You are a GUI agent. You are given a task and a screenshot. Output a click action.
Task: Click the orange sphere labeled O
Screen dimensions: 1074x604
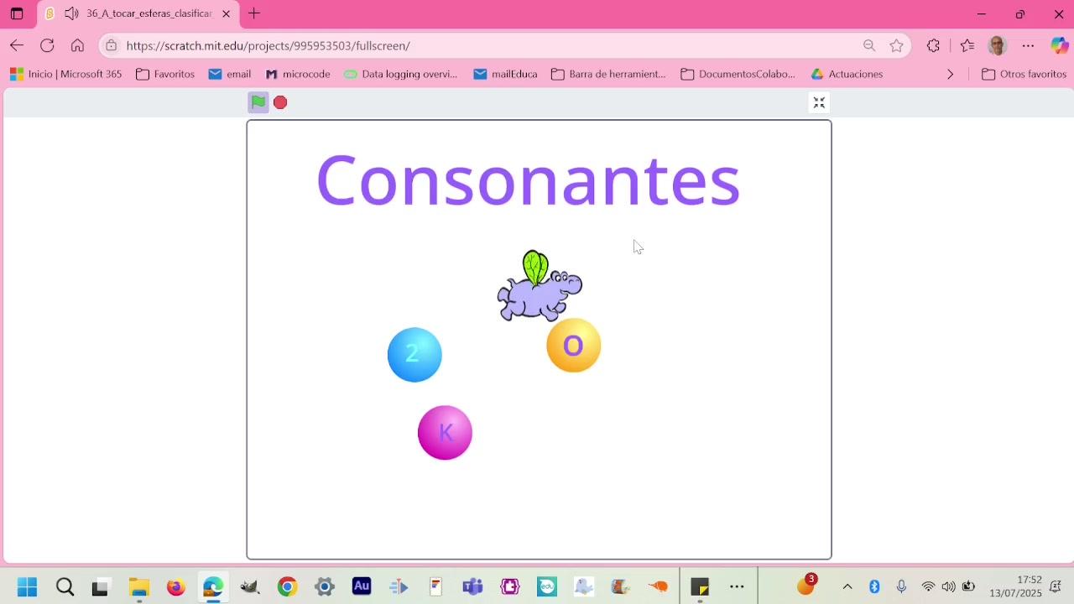574,345
